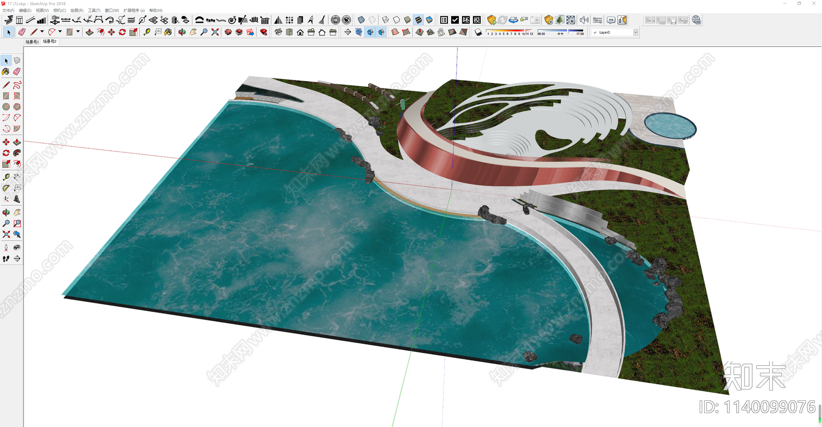822x427 pixels.
Task: Select the Pie arc tool in left toolbar
Action: tap(17, 129)
